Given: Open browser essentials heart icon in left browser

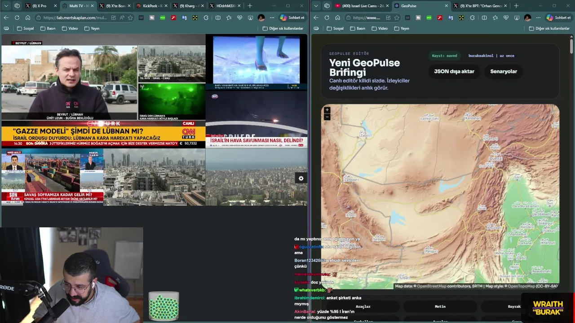Looking at the screenshot, I should pos(239,17).
